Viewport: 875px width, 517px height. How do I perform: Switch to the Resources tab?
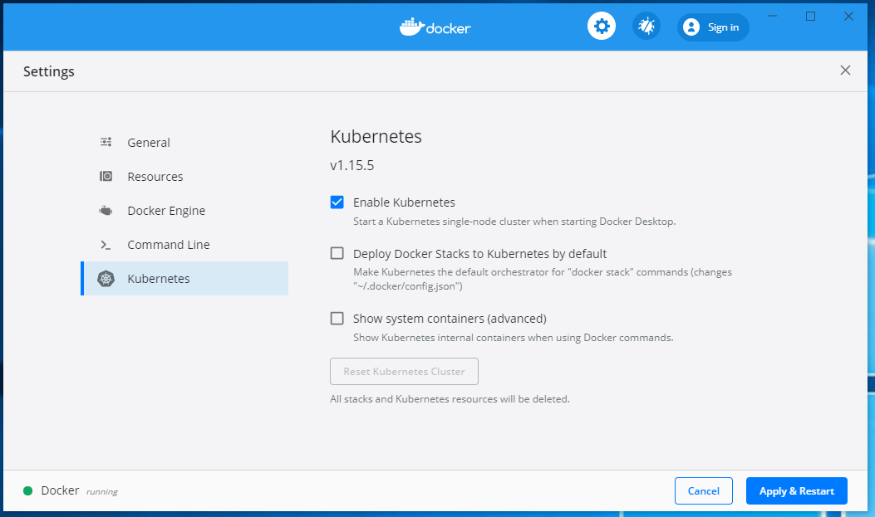coord(184,176)
